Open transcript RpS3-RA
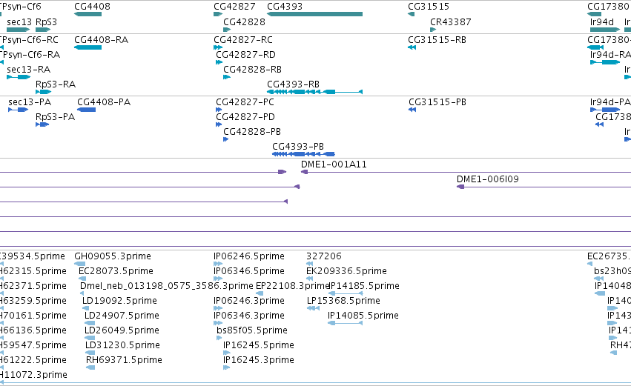631x386 pixels. click(x=56, y=84)
